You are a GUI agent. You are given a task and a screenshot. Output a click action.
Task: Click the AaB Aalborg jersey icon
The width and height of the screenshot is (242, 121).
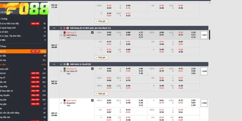point(64,35)
